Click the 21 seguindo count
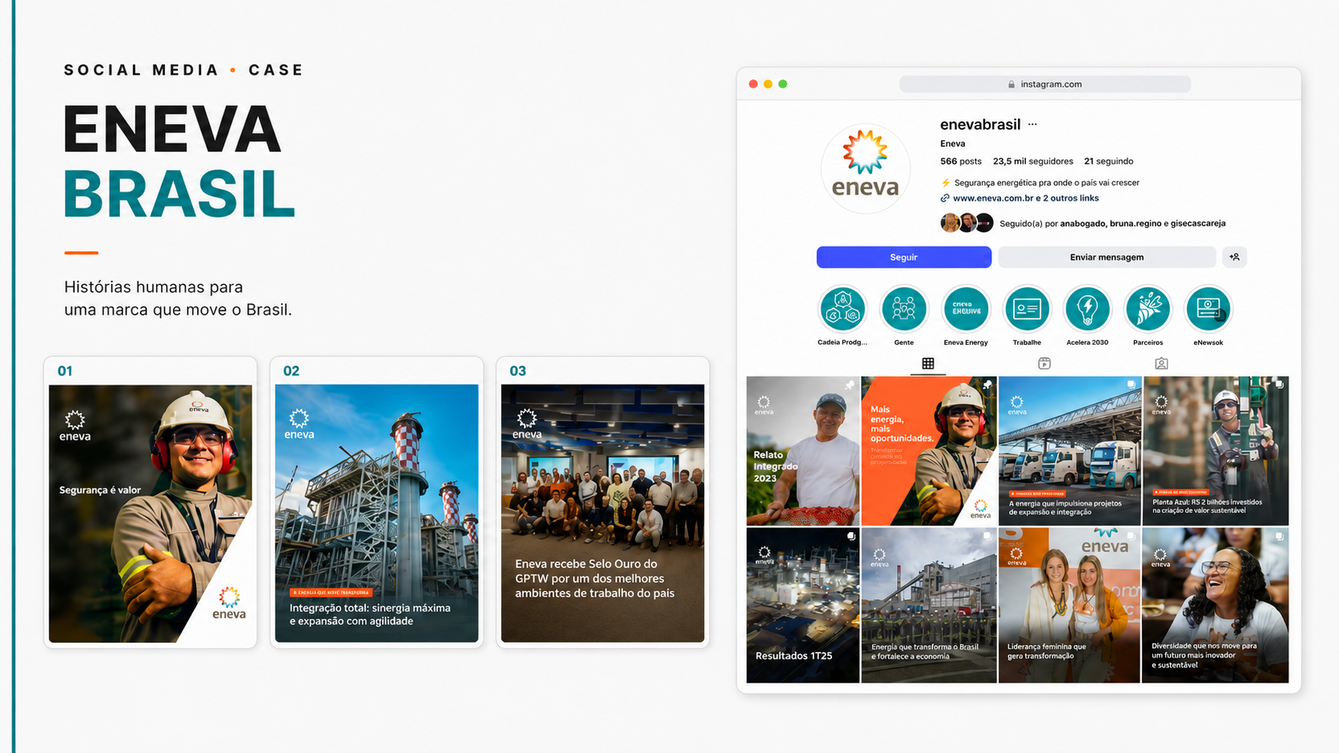This screenshot has width=1339, height=753. (1108, 161)
